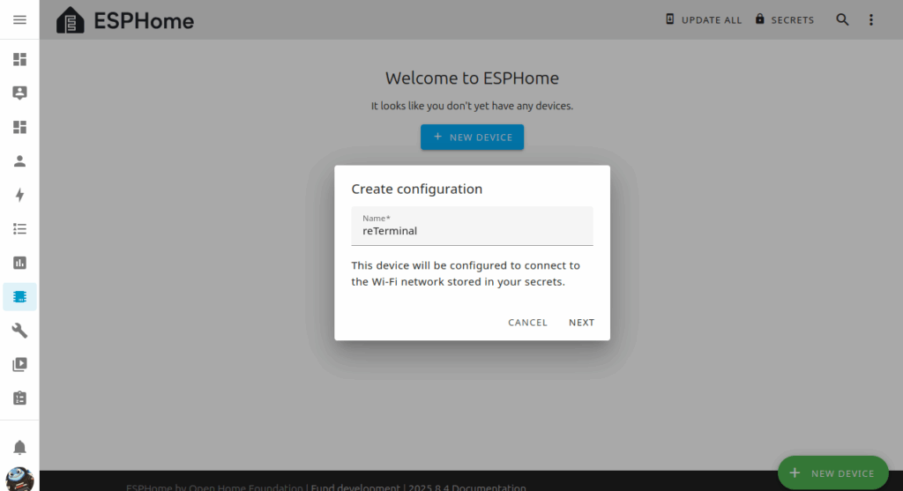
Task: Open the clipboard checklist sidebar item
Action: click(x=19, y=398)
